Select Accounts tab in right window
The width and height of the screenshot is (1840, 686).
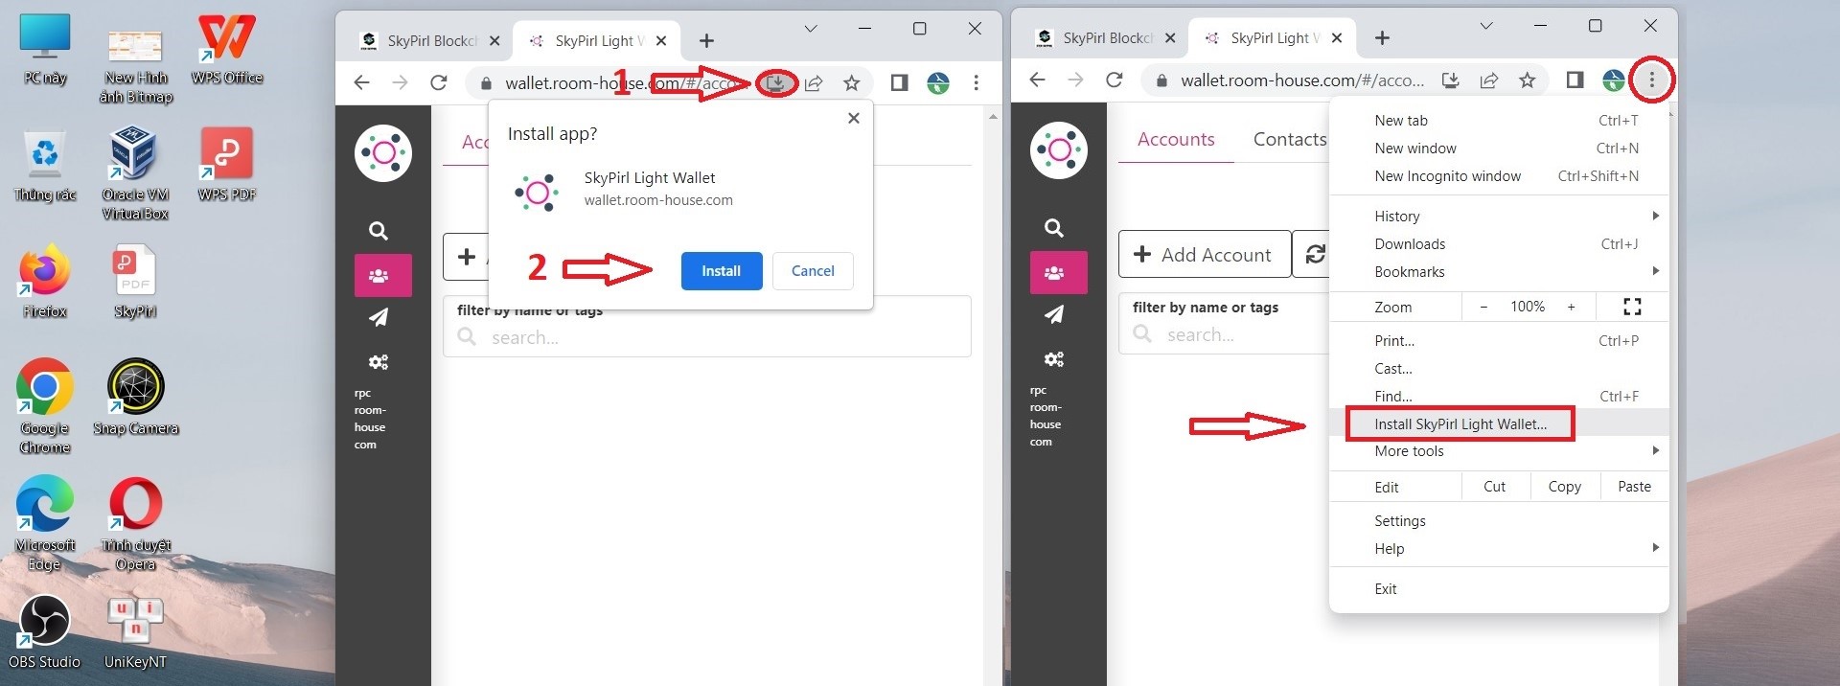tap(1176, 140)
